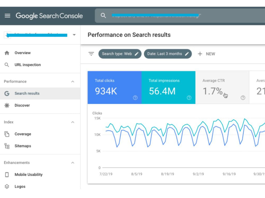265x198 pixels.
Task: Click help icon on Total clicks card
Action: 135,98
